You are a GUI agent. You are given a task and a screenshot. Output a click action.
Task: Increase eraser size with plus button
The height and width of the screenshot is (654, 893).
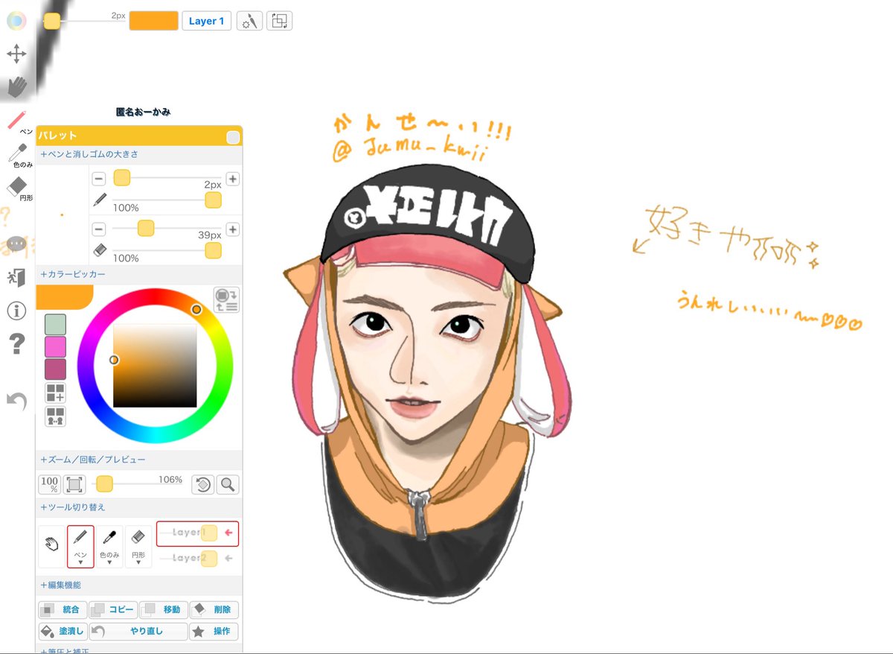point(232,229)
